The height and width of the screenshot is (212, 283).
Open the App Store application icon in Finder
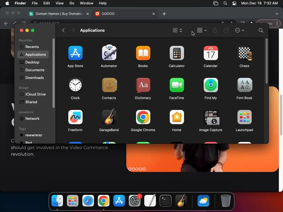(75, 53)
